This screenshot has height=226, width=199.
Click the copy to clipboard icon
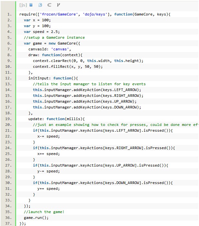pos(40,5)
